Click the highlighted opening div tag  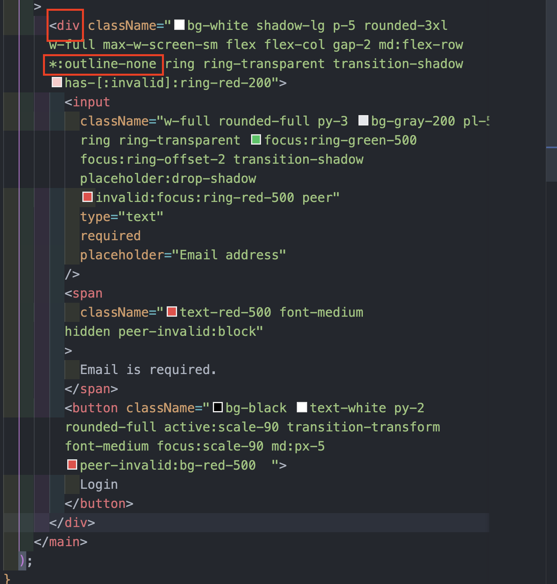click(x=65, y=25)
